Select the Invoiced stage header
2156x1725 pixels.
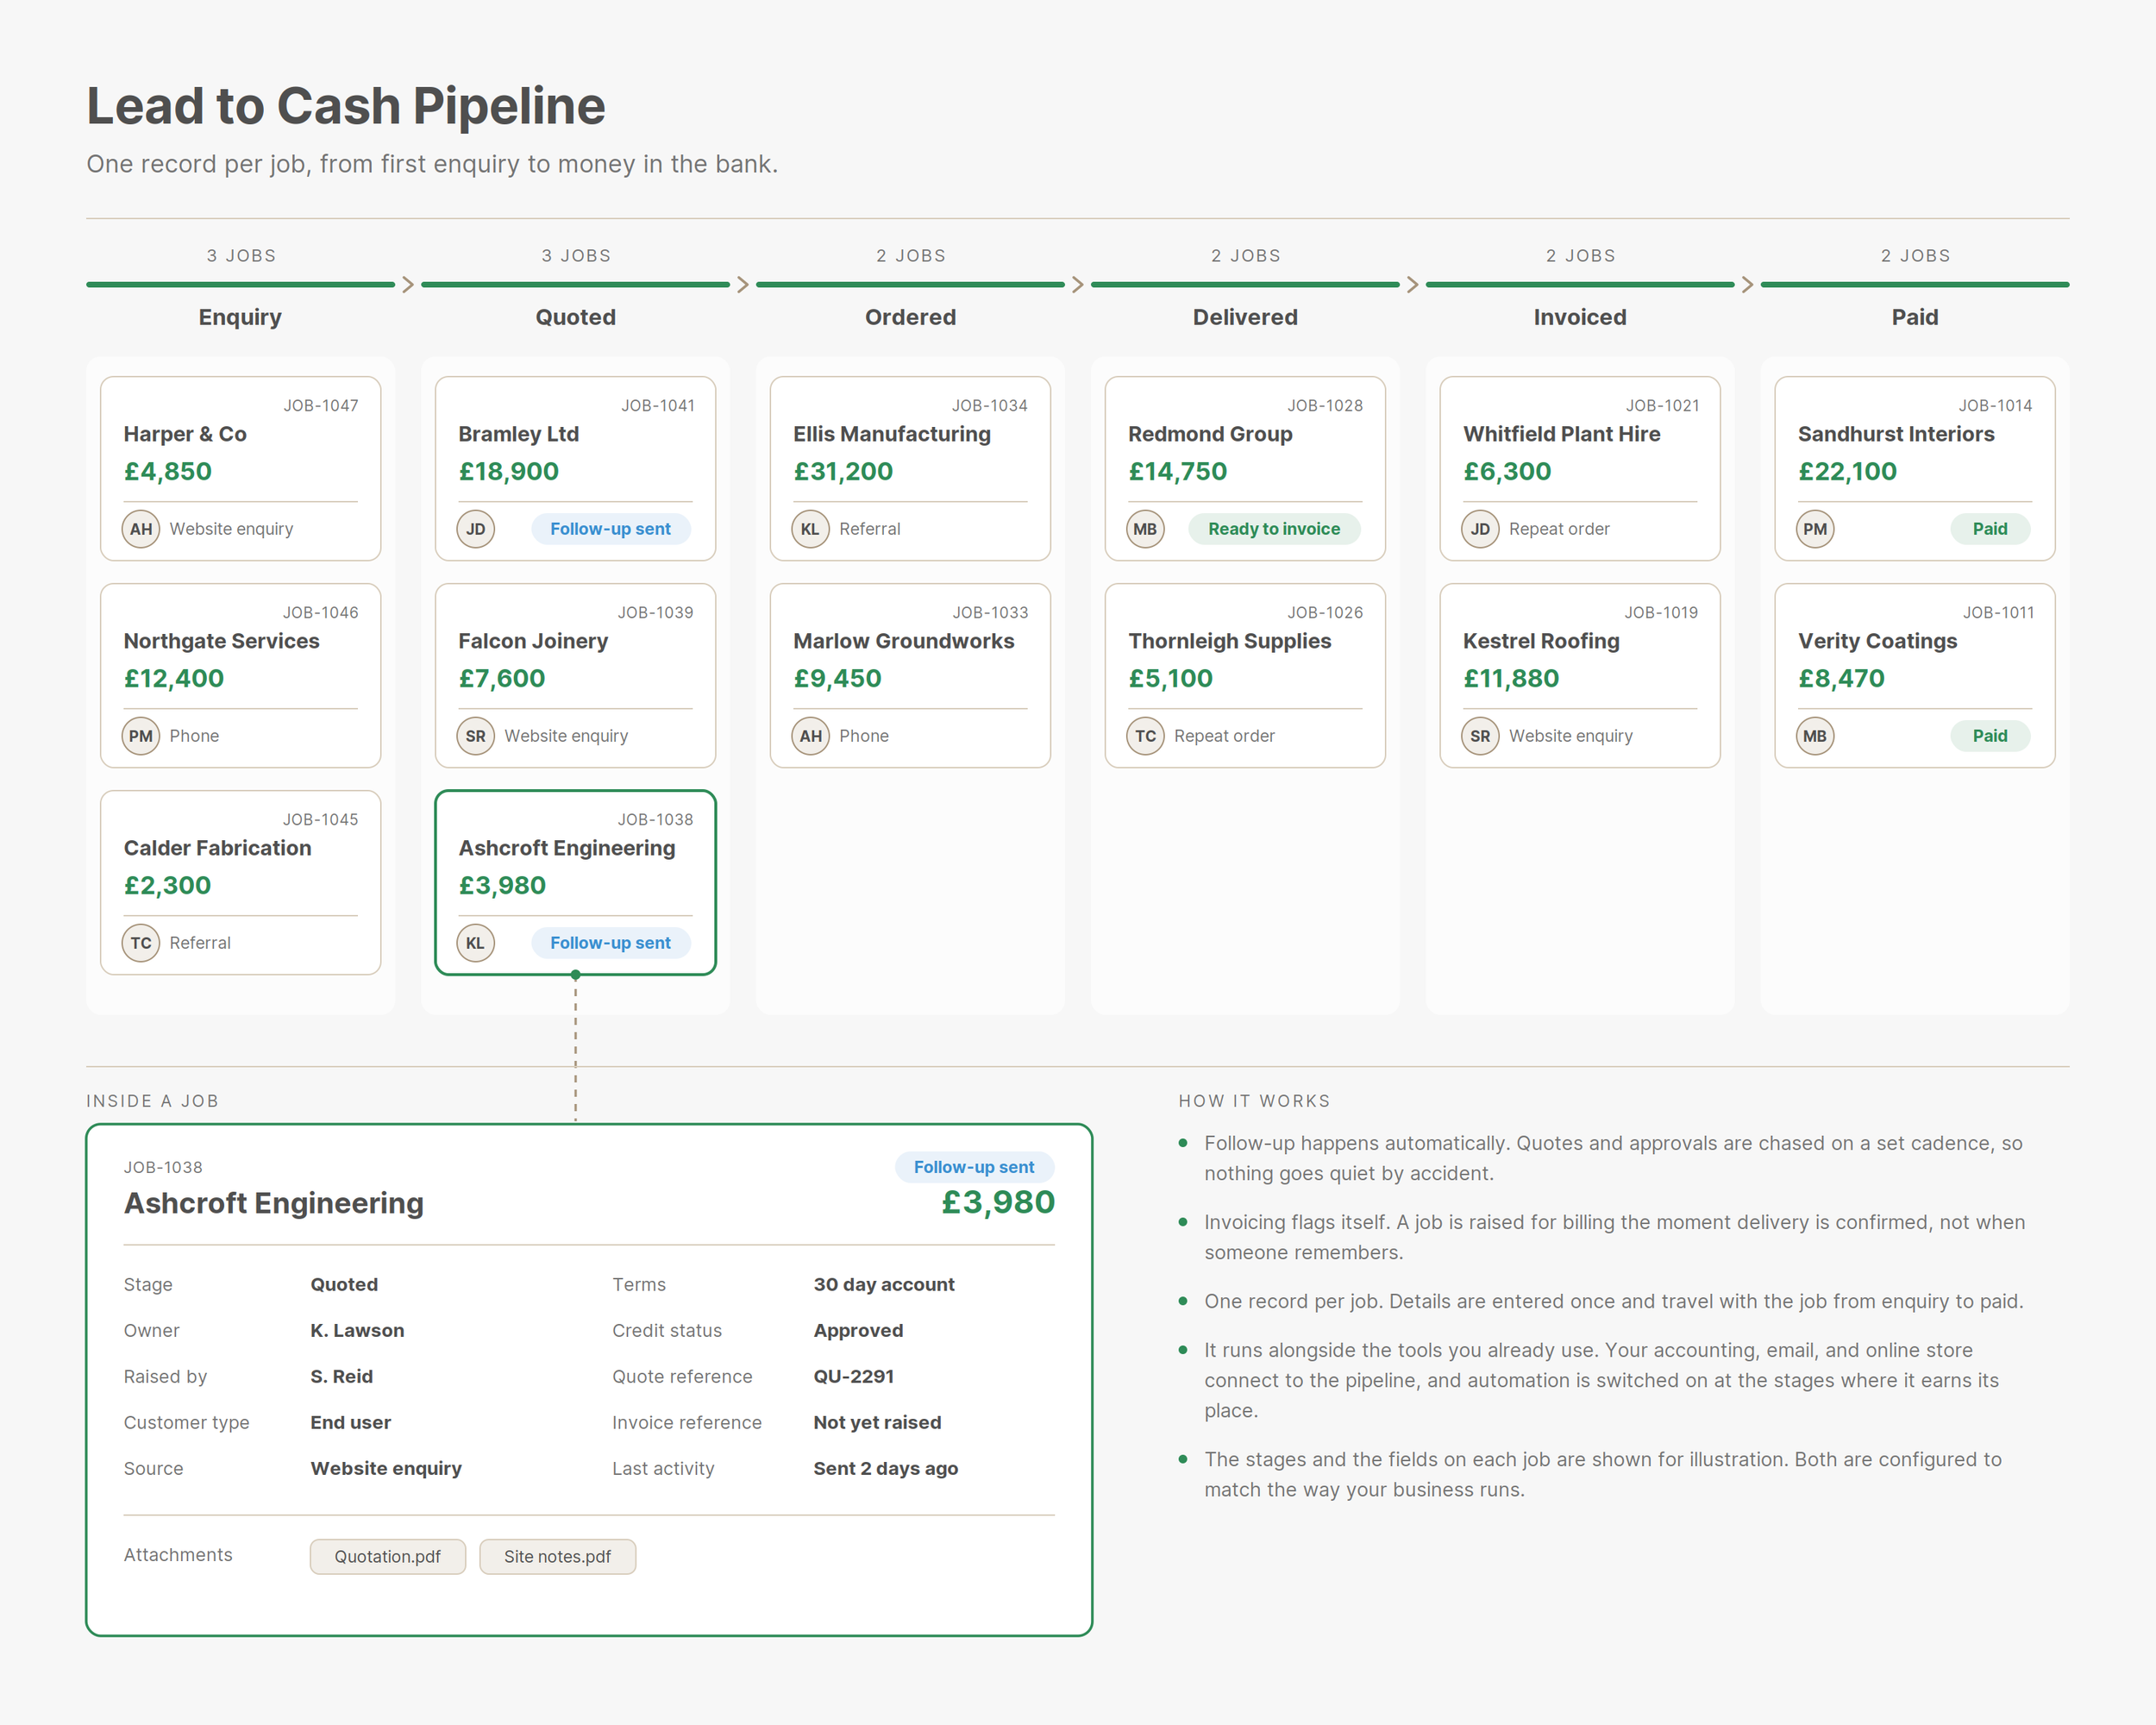[1580, 317]
